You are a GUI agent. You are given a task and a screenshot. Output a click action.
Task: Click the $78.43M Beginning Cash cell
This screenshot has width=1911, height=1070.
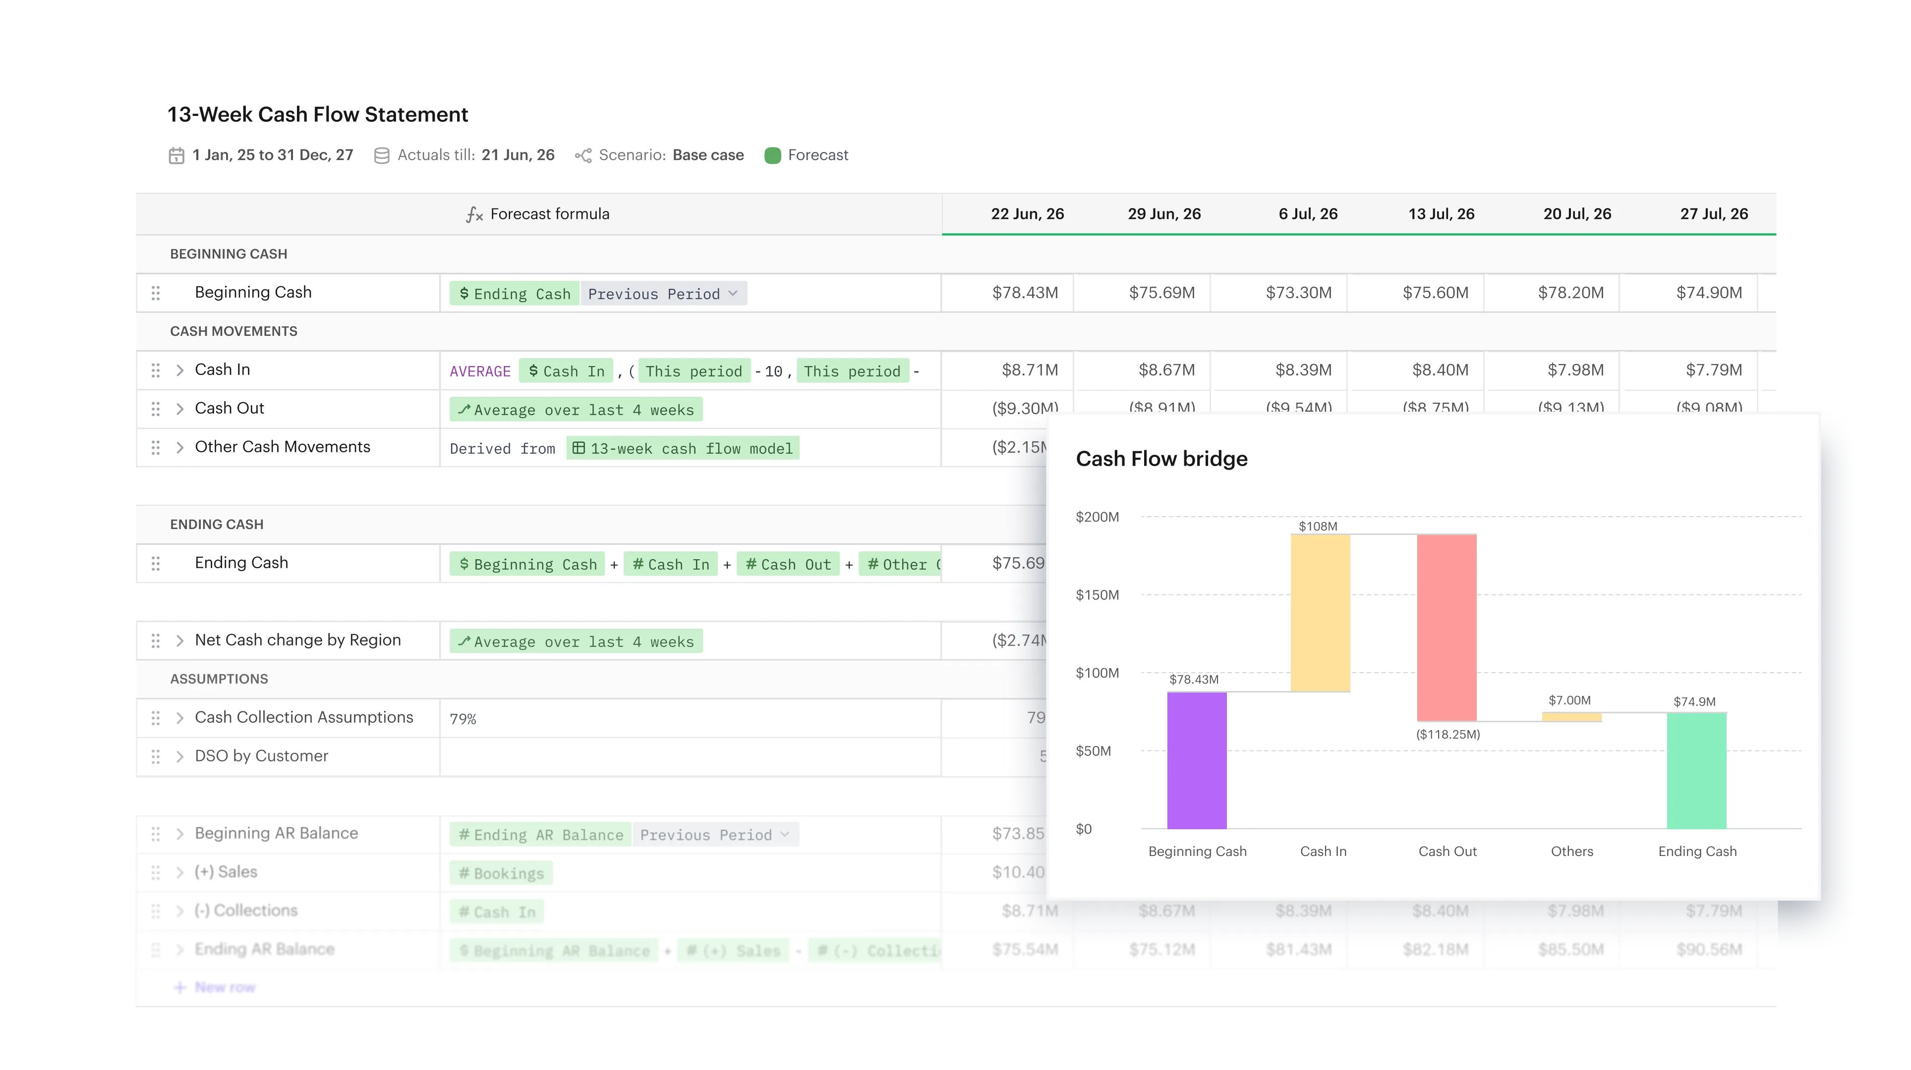tap(1007, 293)
